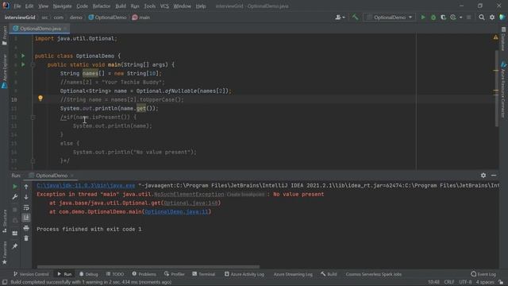Run with Coverage from the toolbar
This screenshot has width=508, height=286.
pos(443,17)
